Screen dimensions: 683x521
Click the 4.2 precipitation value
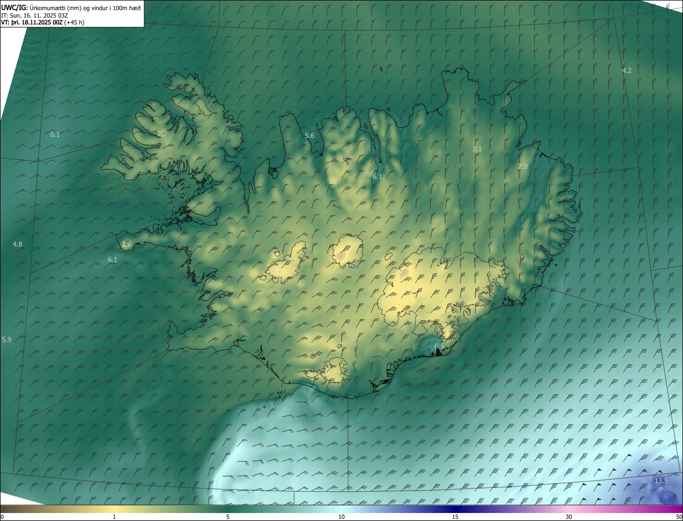627,70
